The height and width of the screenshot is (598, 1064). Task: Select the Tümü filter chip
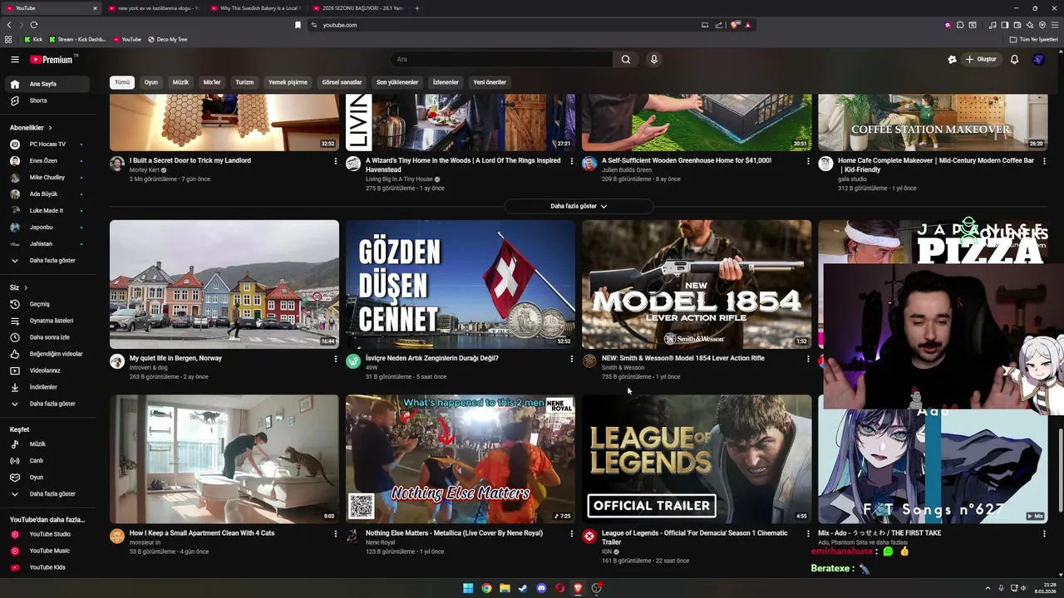[x=122, y=82]
